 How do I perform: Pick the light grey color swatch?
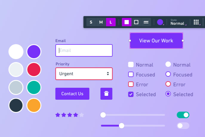point(16,70)
